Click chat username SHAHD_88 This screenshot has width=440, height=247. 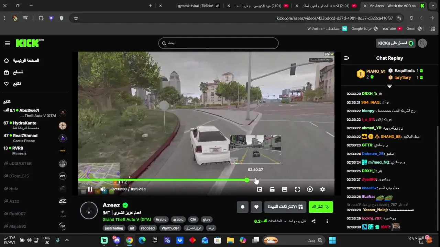[390, 137]
